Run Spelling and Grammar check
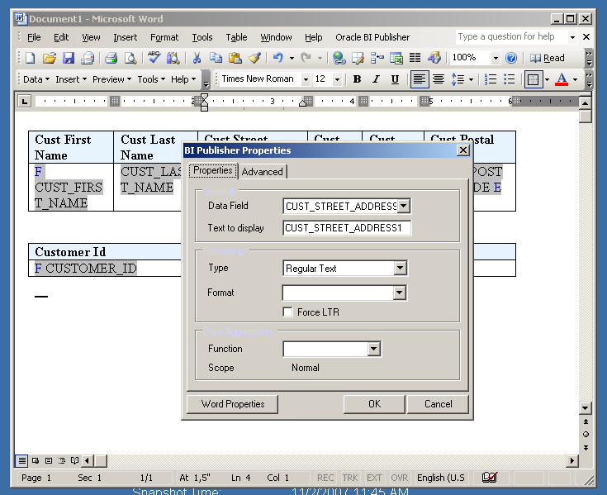The height and width of the screenshot is (495, 607). click(154, 58)
